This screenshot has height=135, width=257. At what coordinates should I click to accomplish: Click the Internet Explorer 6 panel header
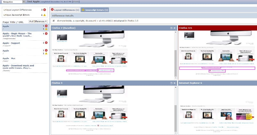pos(217,83)
